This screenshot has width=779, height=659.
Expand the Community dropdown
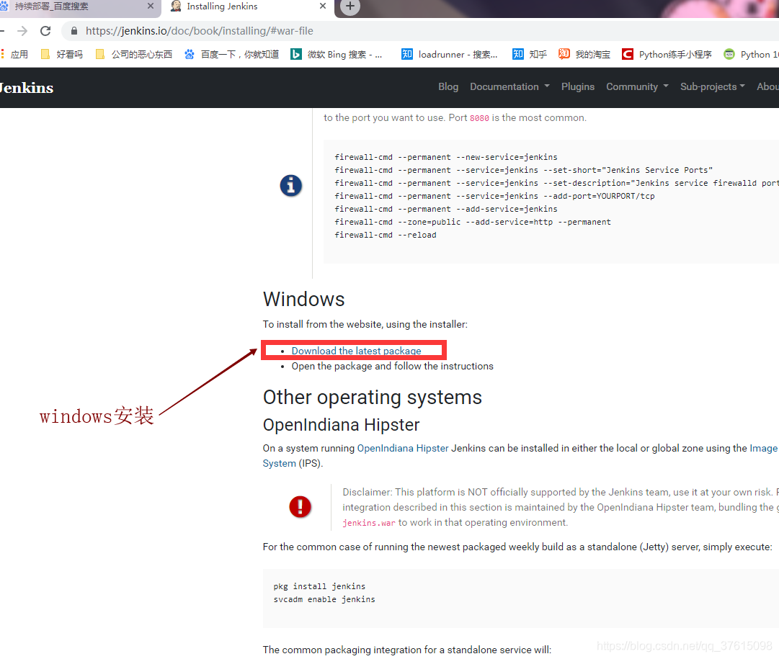tap(637, 86)
